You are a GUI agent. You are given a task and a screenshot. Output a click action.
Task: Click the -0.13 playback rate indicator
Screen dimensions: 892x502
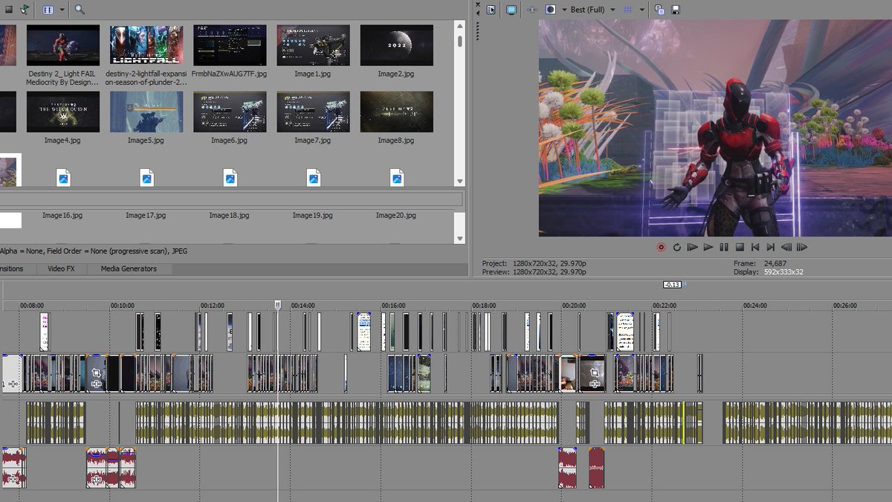pos(673,285)
